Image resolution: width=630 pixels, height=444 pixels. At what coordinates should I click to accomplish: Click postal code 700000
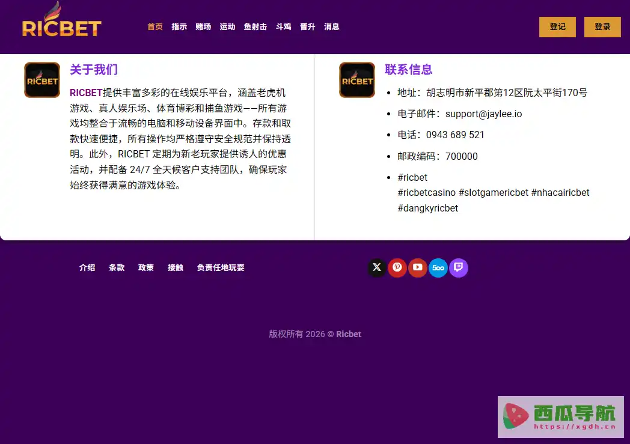pyautogui.click(x=461, y=157)
